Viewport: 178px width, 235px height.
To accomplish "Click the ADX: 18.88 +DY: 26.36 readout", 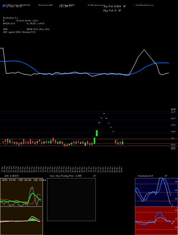I will (23, 180).
